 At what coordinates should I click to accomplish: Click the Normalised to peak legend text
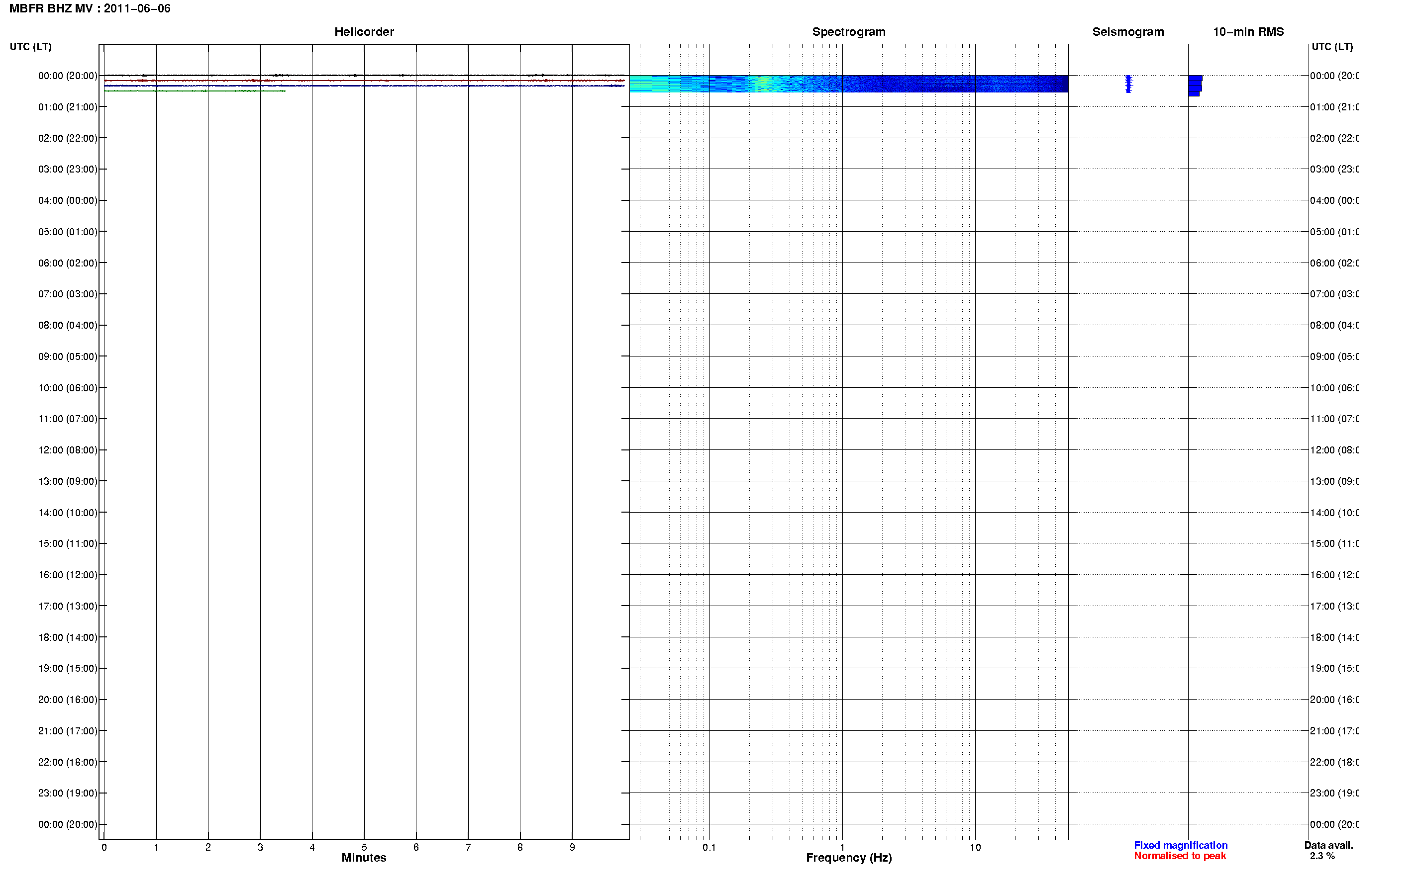(1180, 856)
